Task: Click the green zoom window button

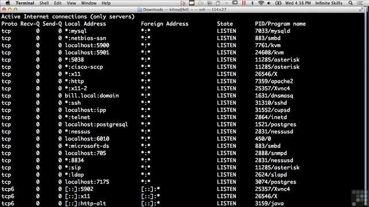Action: click(x=16, y=10)
